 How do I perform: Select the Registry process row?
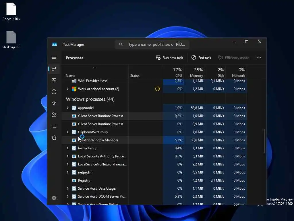[x=154, y=180]
